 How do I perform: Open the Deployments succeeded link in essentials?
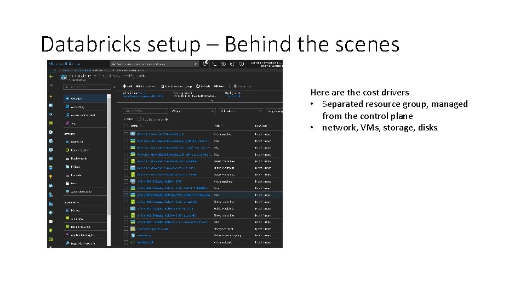233,96
